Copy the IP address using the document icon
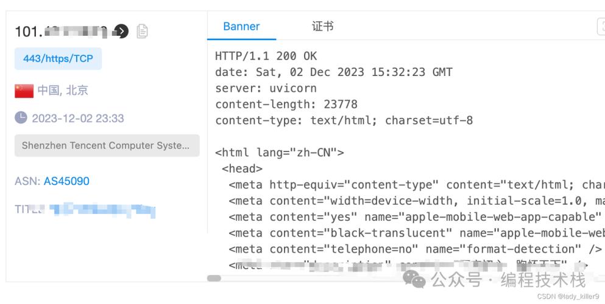This screenshot has width=605, height=304. [x=142, y=31]
